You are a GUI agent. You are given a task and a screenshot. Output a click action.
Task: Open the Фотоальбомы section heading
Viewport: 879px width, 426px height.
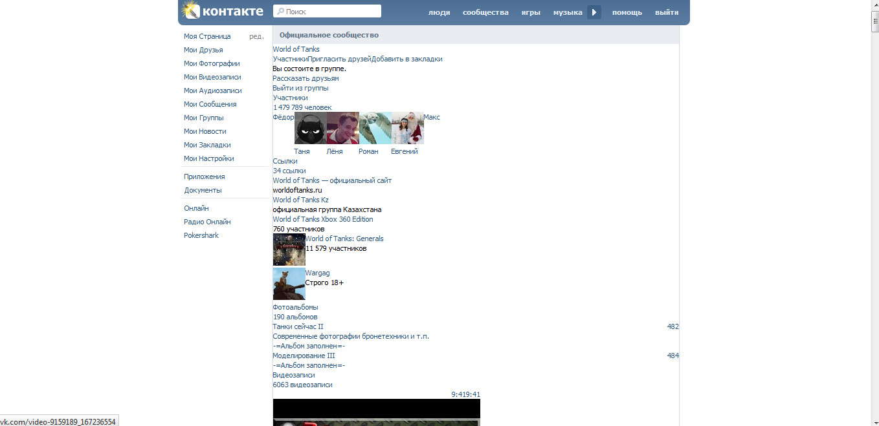(x=295, y=307)
